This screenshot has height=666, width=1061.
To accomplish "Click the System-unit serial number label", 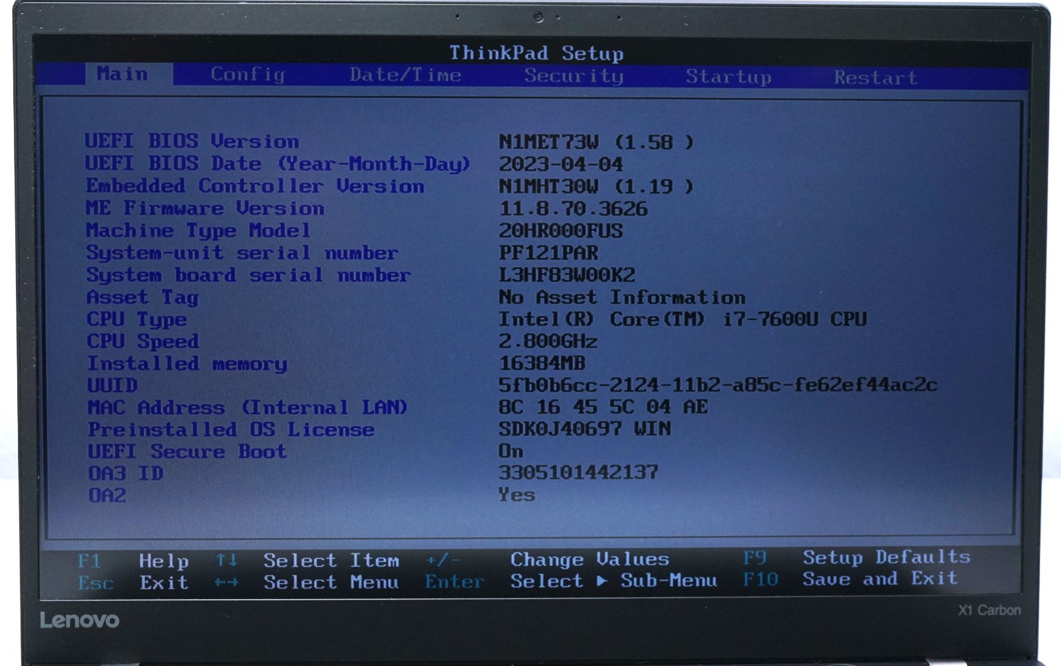I will pyautogui.click(x=242, y=252).
